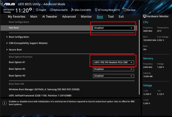Expand the Secure Boot submenu

pyautogui.click(x=15, y=50)
